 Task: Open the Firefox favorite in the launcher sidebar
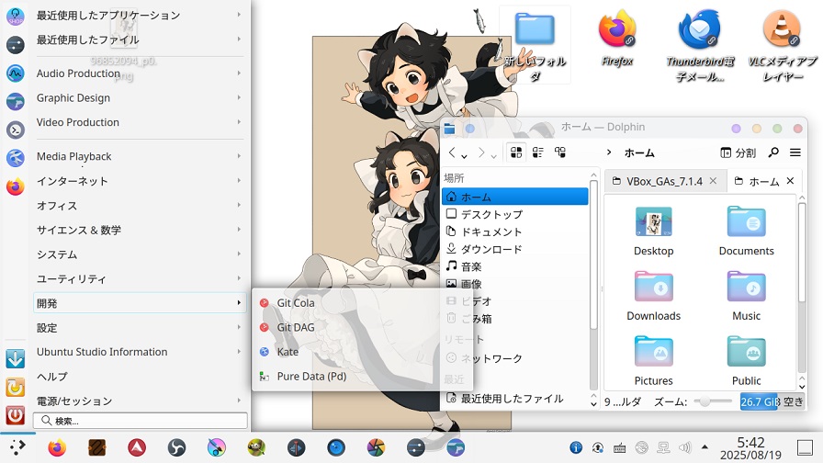[x=16, y=186]
